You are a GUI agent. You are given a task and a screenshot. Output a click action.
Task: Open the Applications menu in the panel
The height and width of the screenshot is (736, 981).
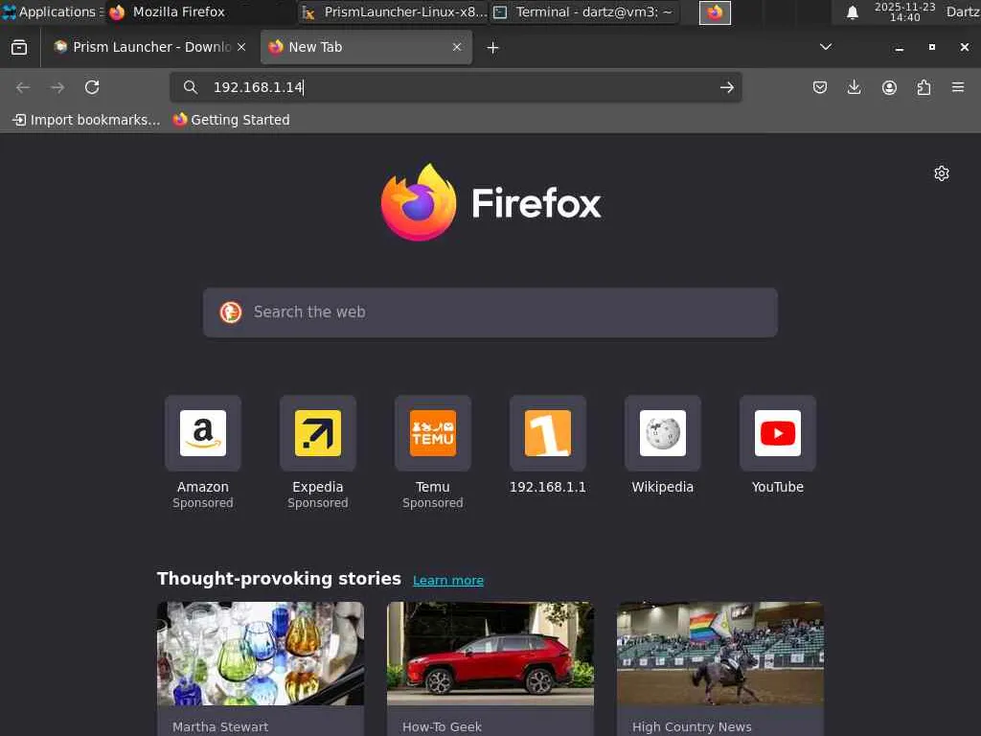pyautogui.click(x=52, y=11)
